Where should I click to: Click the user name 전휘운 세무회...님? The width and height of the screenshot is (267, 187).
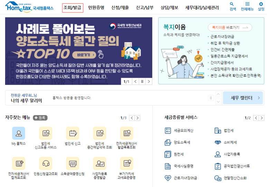pyautogui.click(x=24, y=95)
